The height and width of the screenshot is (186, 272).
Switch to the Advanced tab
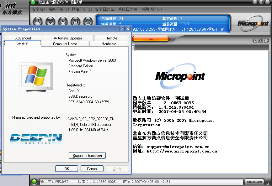[23, 38]
